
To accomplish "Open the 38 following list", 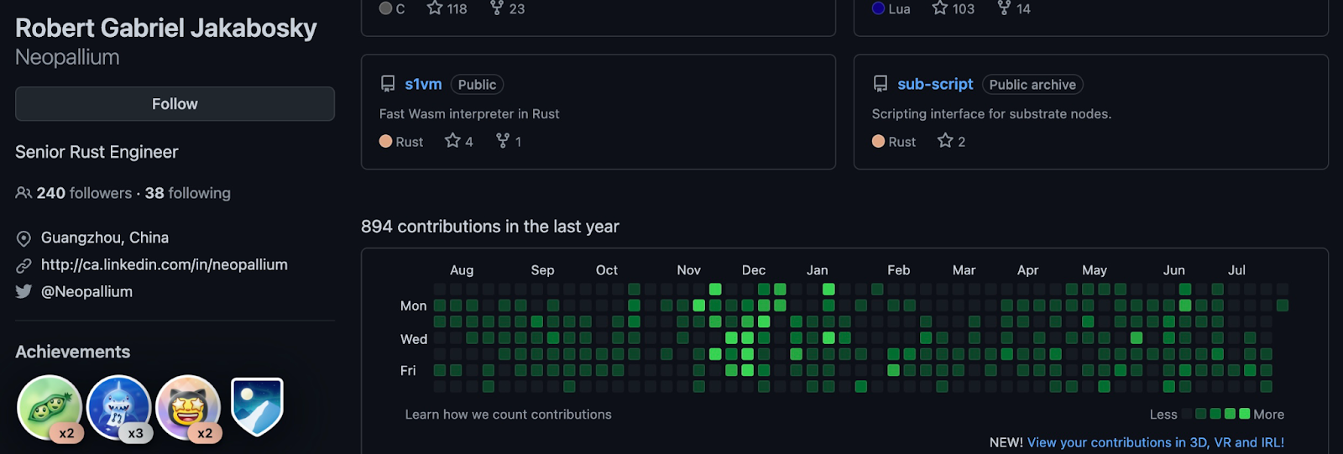I will point(187,193).
